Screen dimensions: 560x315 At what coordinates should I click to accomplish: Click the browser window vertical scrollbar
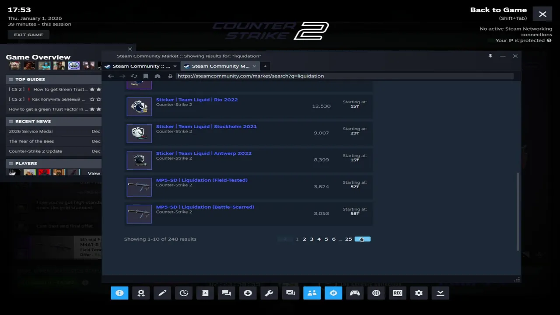coord(518,211)
